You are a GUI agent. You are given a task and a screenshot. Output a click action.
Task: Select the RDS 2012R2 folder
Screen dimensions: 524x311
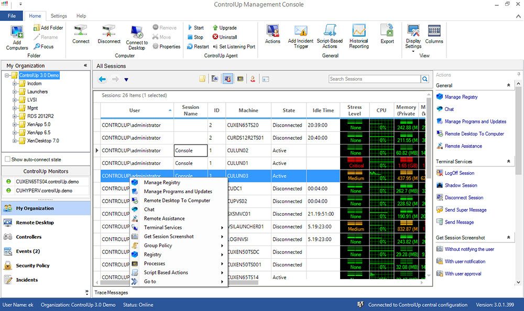(40, 116)
